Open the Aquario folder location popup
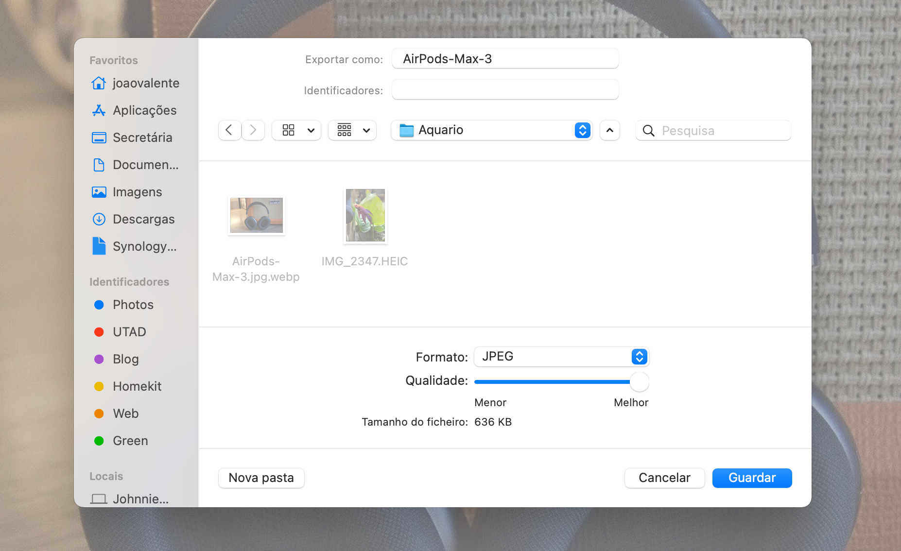Viewport: 901px width, 551px height. click(x=491, y=130)
